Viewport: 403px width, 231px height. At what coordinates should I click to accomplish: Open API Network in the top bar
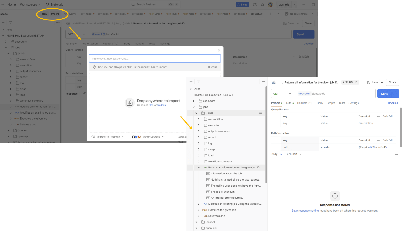(x=54, y=4)
